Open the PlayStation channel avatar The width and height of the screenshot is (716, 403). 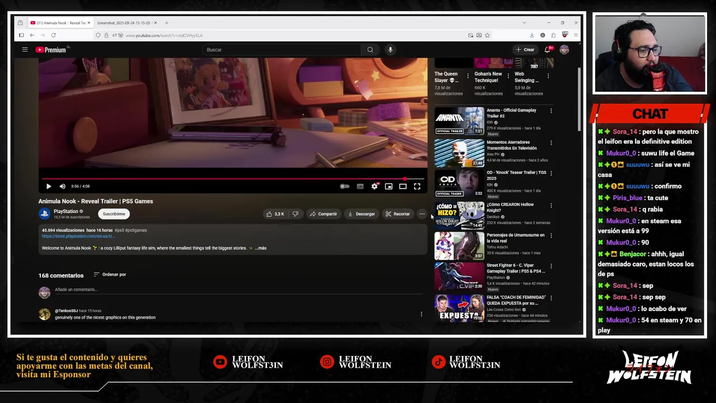pyautogui.click(x=44, y=214)
